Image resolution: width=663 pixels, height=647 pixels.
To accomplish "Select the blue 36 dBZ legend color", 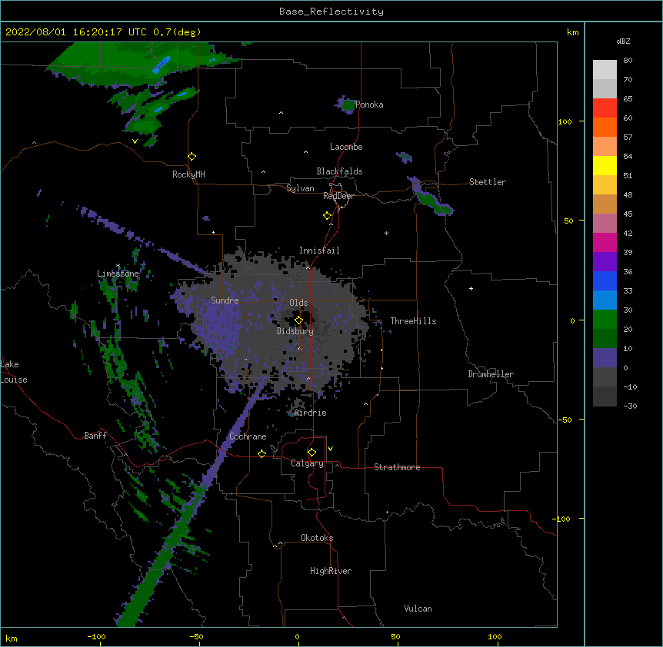I will click(605, 280).
